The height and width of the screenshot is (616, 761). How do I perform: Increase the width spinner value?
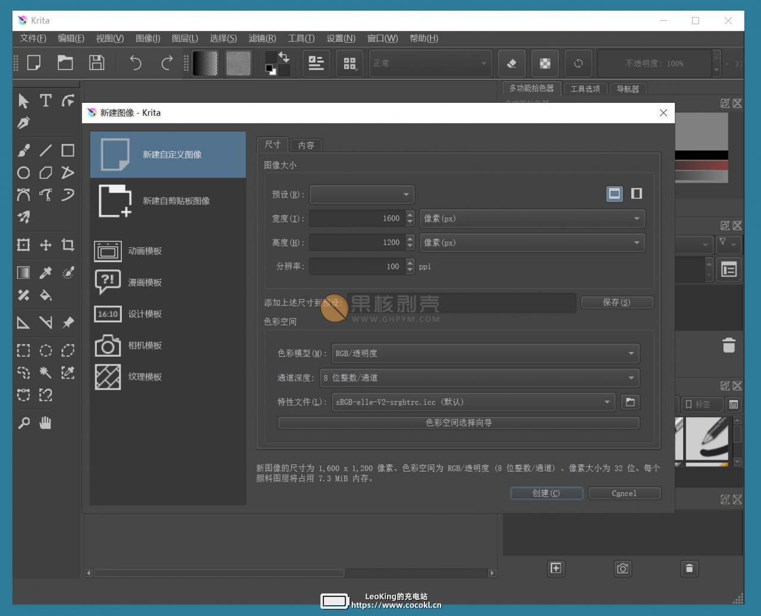[410, 214]
